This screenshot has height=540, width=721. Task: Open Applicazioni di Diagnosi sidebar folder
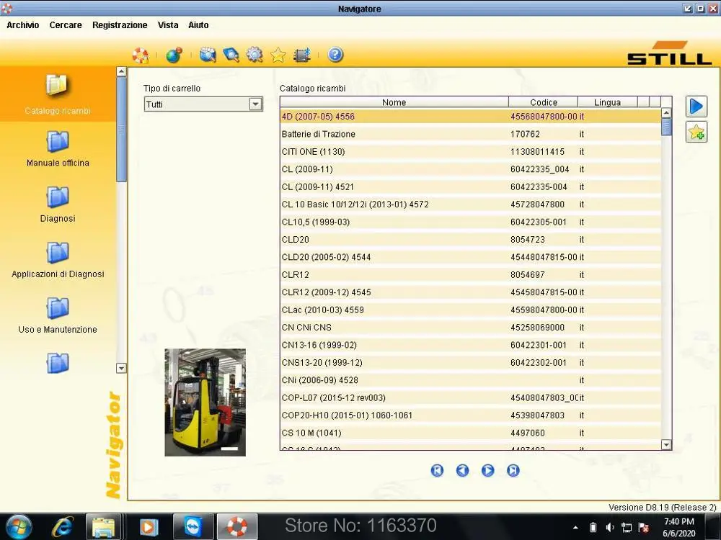(58, 260)
